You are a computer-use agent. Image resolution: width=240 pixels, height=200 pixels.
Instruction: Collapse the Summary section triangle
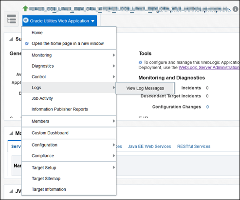point(11,39)
